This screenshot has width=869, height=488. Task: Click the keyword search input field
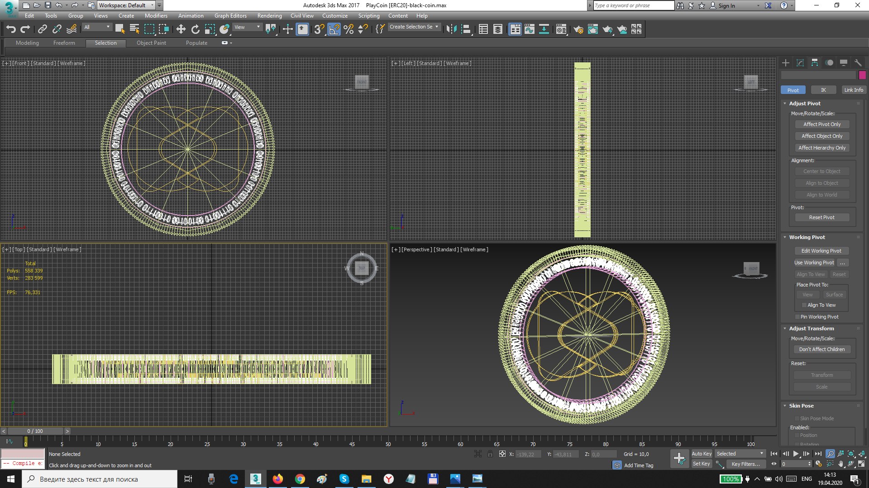tap(633, 5)
